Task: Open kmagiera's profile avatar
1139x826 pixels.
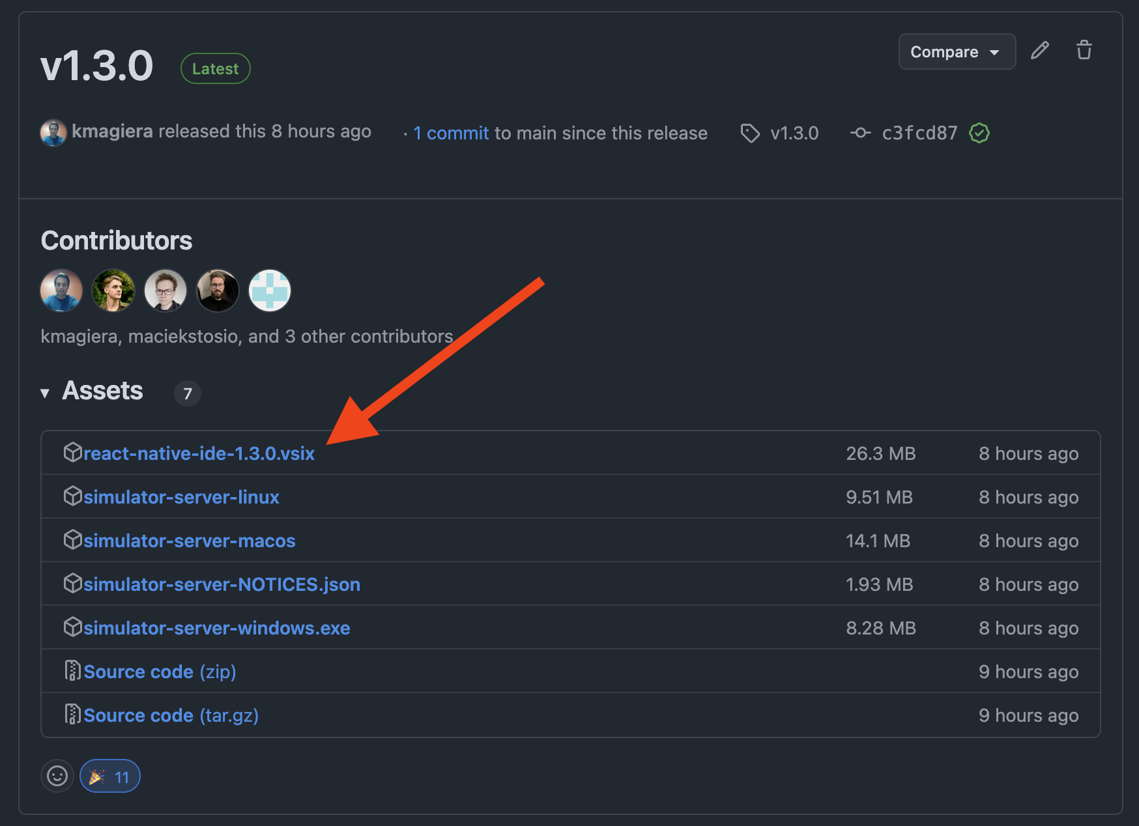Action: tap(53, 132)
